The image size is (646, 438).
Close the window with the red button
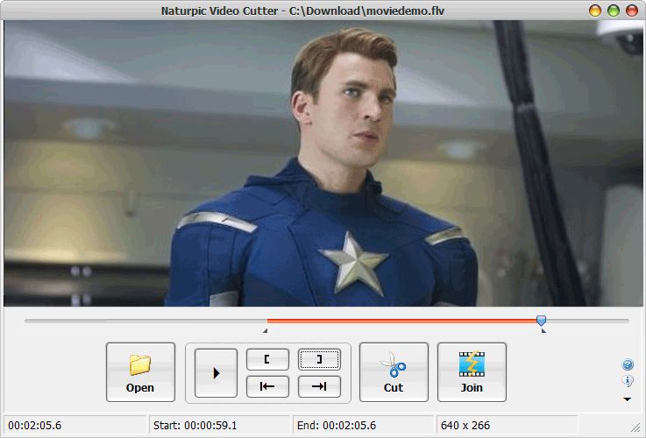(x=632, y=11)
